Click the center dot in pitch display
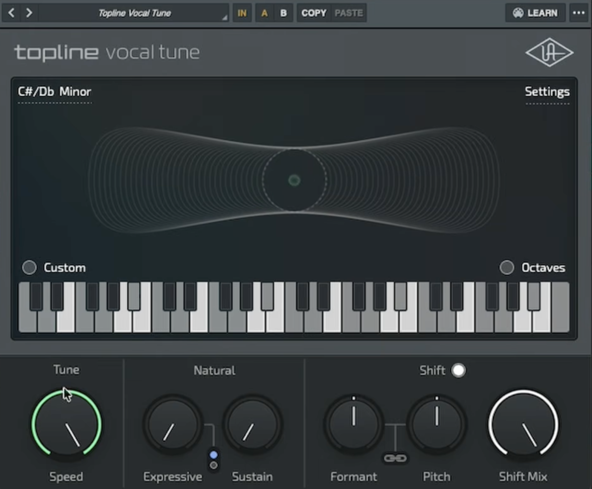The image size is (592, 489). 294,180
